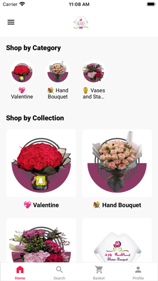Open the Home tab
The width and height of the screenshot is (158, 281).
point(20,273)
